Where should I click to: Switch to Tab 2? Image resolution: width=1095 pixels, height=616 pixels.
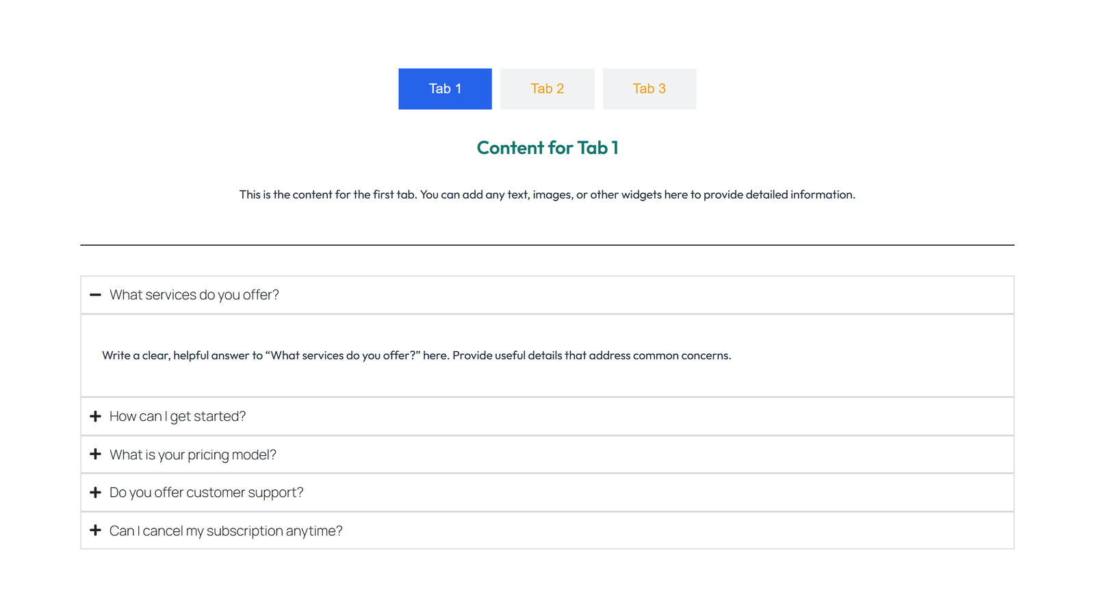547,88
